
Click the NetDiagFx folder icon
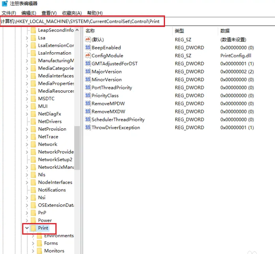click(33, 114)
